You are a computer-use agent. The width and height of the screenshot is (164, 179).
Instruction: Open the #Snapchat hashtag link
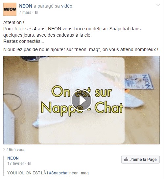(59, 173)
